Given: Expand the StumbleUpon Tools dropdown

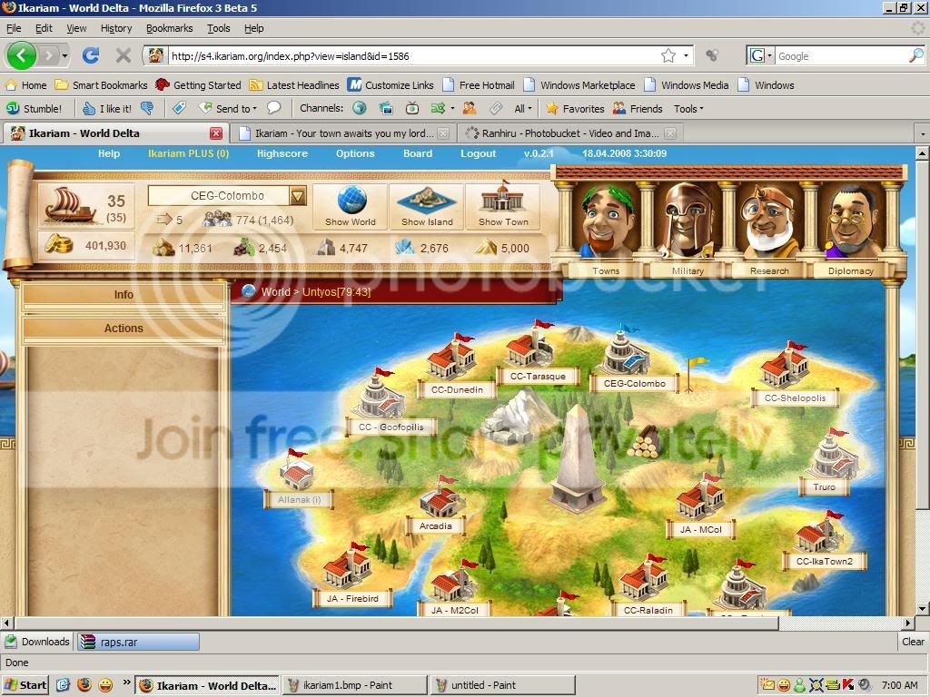Looking at the screenshot, I should tap(688, 109).
